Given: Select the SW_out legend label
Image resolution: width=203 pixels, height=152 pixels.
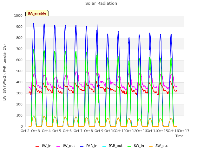Looking at the screenshot, I should click(162, 146).
